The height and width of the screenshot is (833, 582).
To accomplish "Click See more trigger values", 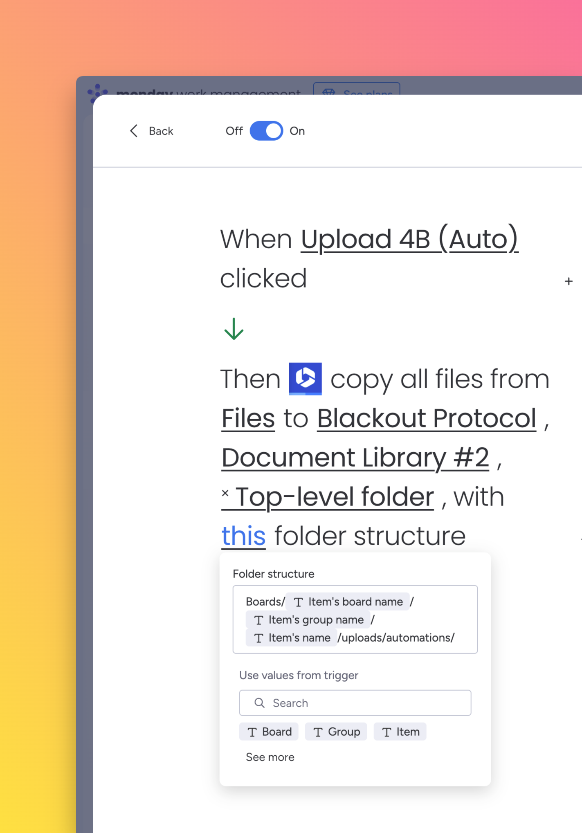I will click(270, 757).
